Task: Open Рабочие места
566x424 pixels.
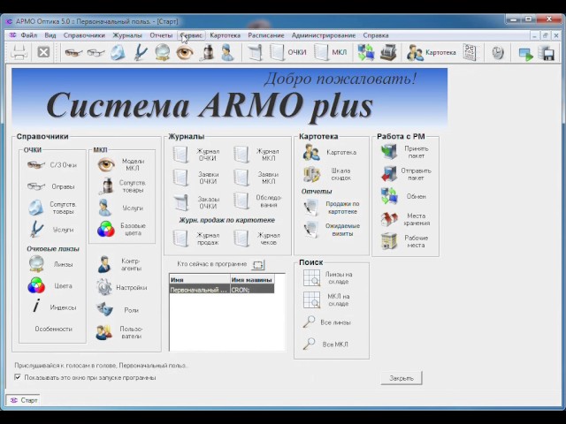Action: coord(405,241)
